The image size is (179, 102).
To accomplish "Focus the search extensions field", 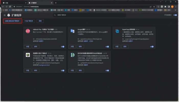I will (x=89, y=15).
